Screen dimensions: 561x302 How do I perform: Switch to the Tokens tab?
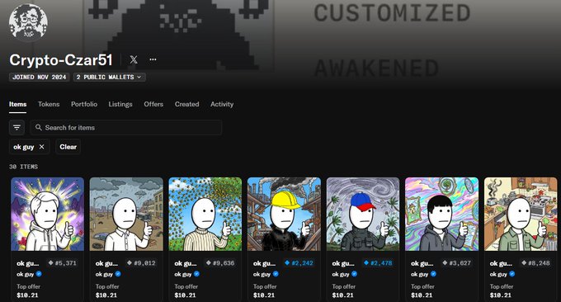coord(49,104)
